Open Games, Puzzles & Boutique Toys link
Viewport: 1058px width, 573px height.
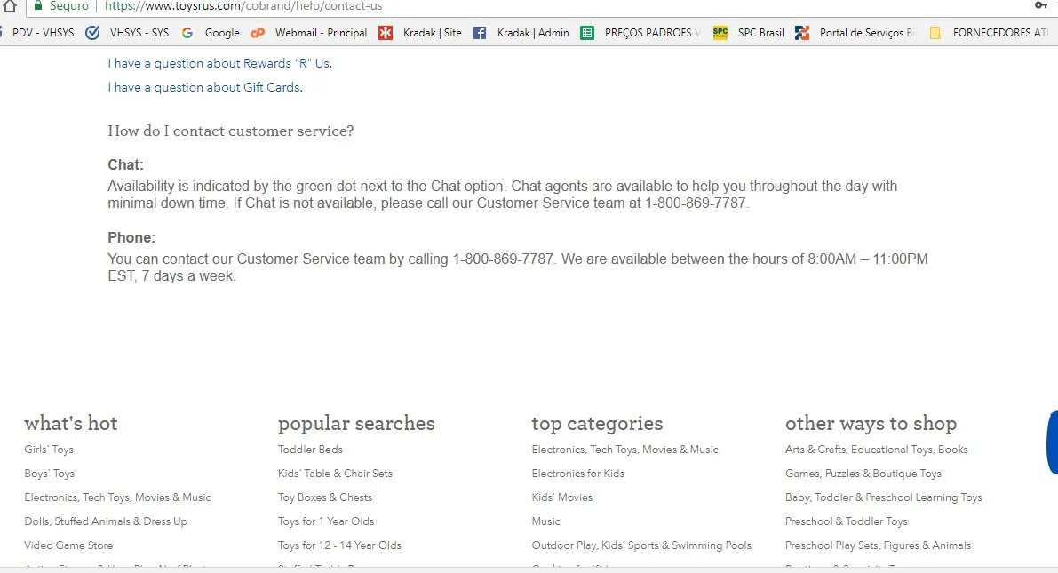click(863, 474)
